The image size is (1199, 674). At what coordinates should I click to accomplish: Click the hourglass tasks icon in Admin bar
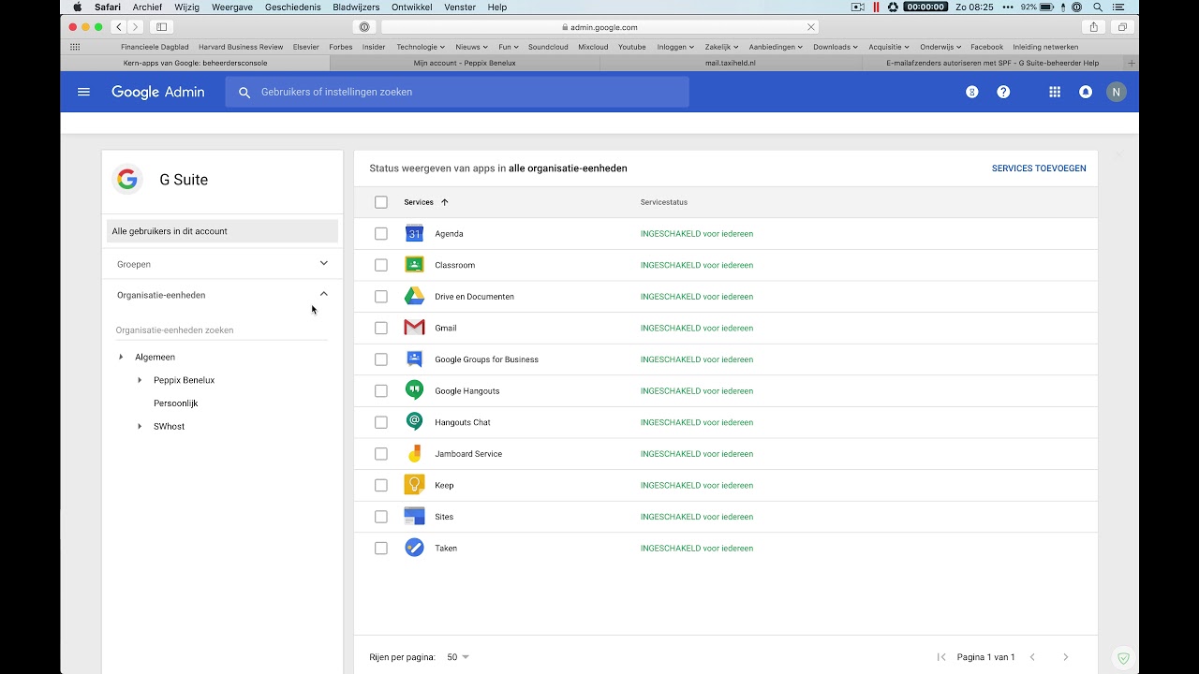tap(971, 92)
